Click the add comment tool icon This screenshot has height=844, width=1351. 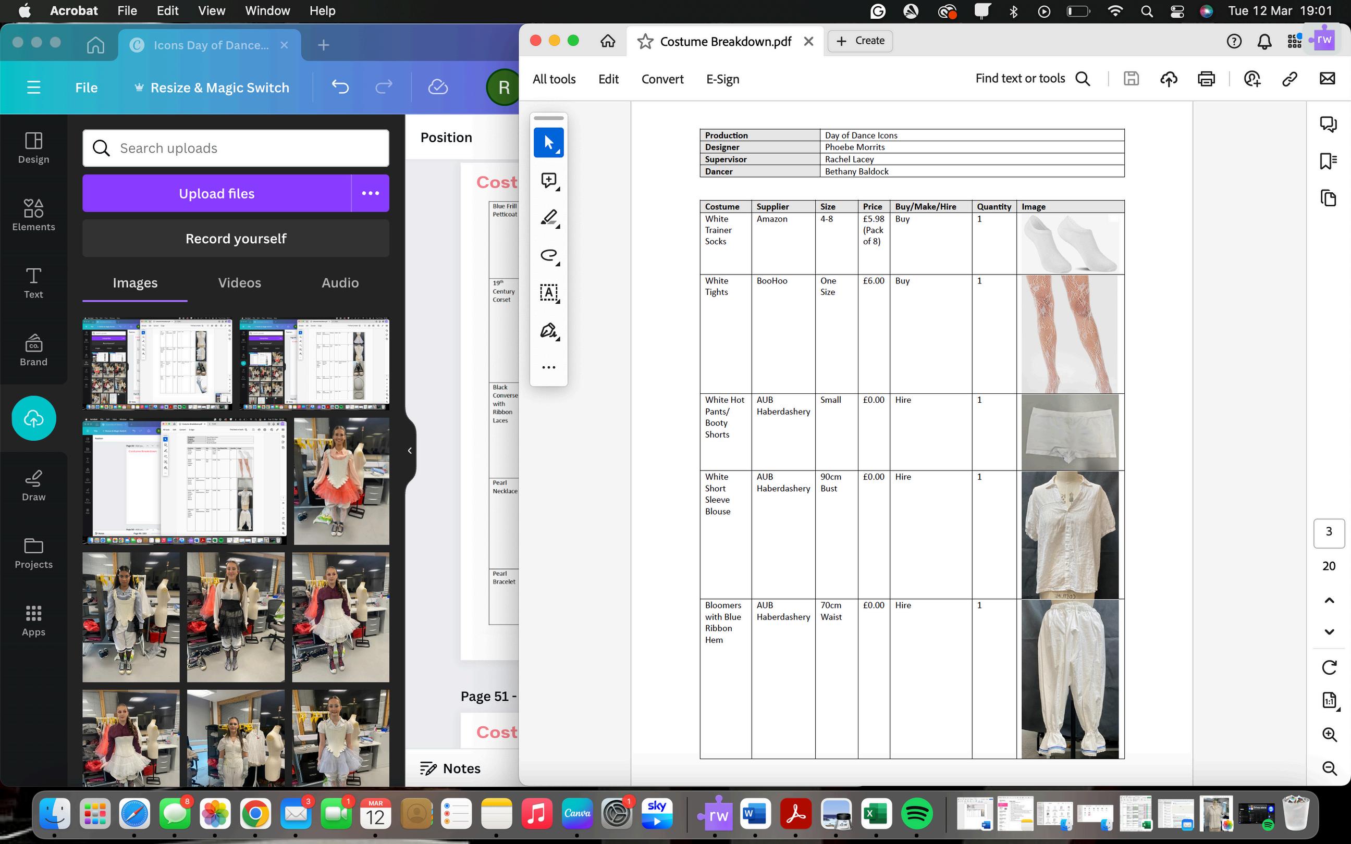(x=549, y=180)
